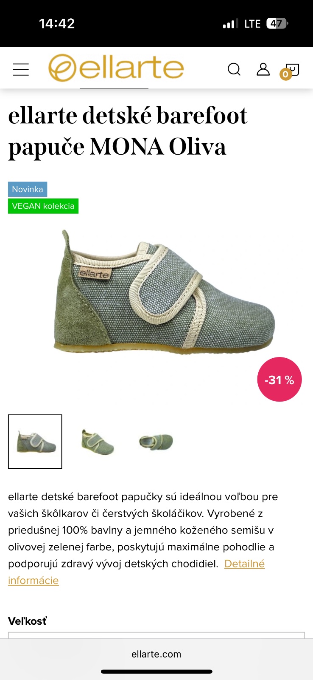Open the hamburger menu

[21, 69]
